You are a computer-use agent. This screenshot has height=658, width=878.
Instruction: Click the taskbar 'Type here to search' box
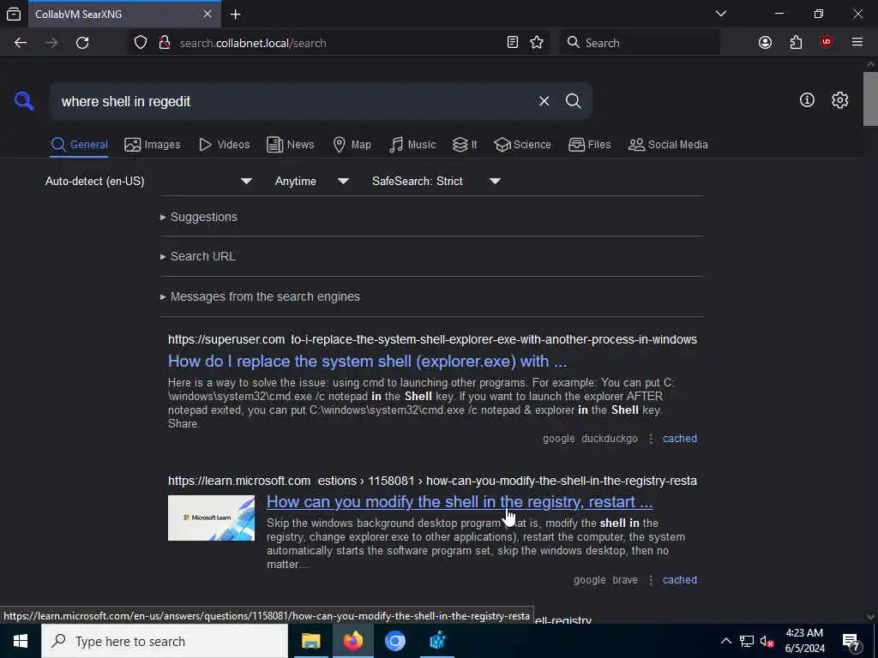[x=165, y=641]
